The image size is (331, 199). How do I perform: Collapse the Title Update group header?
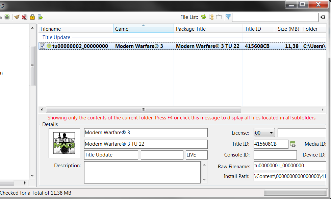click(x=56, y=37)
